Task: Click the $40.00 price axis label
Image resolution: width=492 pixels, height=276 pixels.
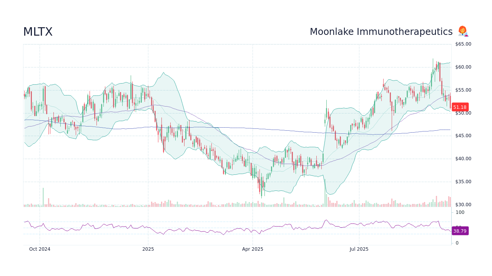Action: click(463, 159)
